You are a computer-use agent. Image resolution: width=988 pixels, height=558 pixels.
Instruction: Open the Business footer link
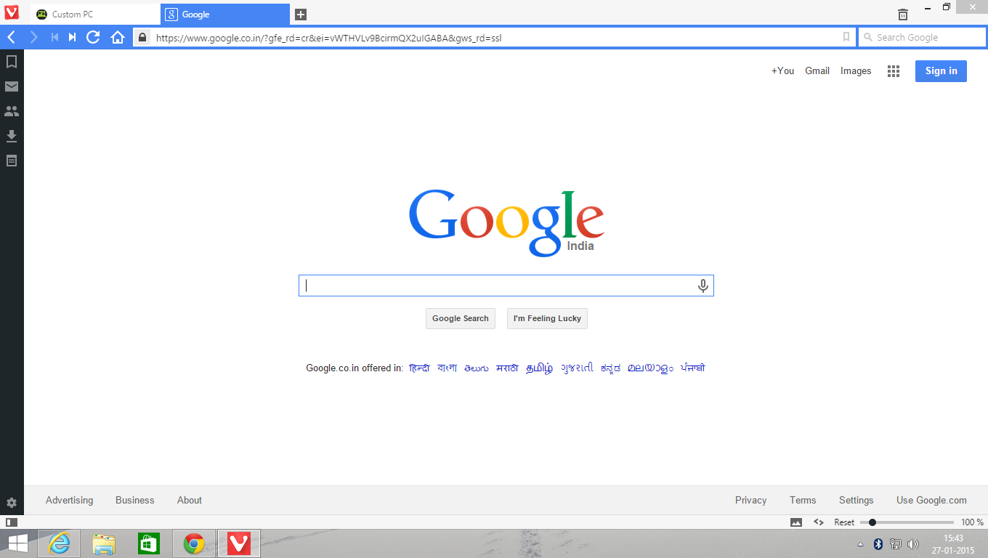pos(134,500)
